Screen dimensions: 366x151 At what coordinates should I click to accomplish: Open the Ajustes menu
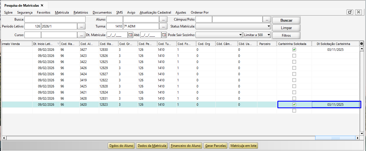click(x=181, y=12)
